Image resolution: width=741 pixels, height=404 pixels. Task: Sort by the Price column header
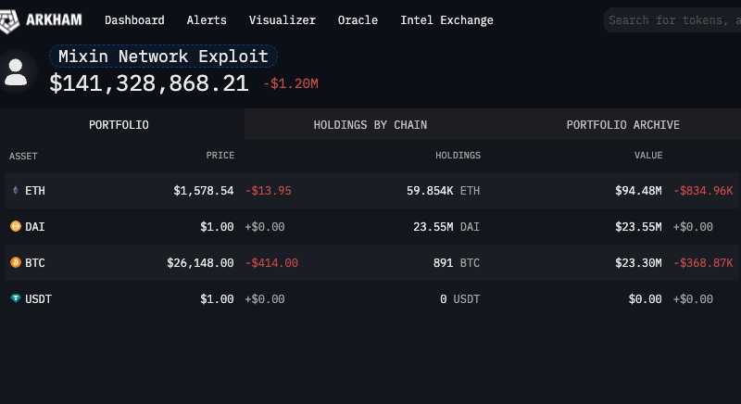220,157
